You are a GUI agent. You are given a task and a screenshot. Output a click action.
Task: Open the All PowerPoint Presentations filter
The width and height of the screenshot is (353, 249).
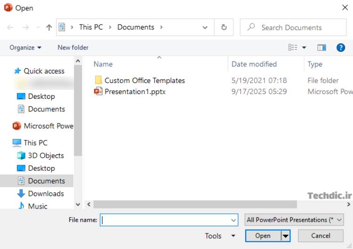point(294,220)
